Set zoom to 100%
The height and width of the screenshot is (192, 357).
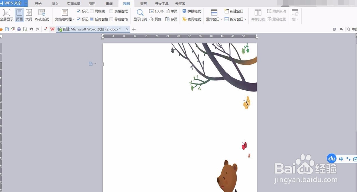coord(156,11)
